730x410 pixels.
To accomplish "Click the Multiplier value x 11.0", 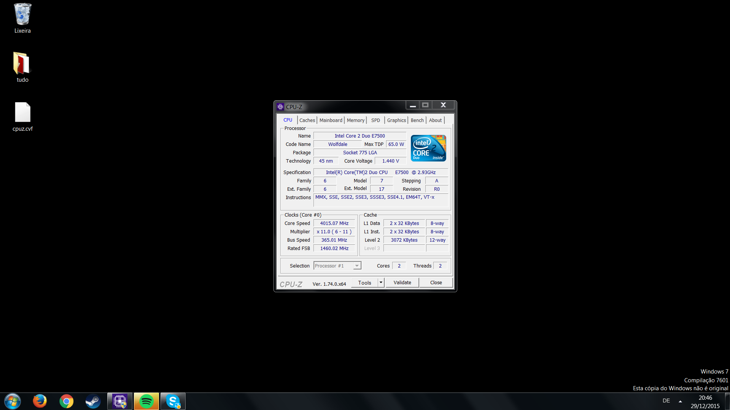I will tap(334, 232).
